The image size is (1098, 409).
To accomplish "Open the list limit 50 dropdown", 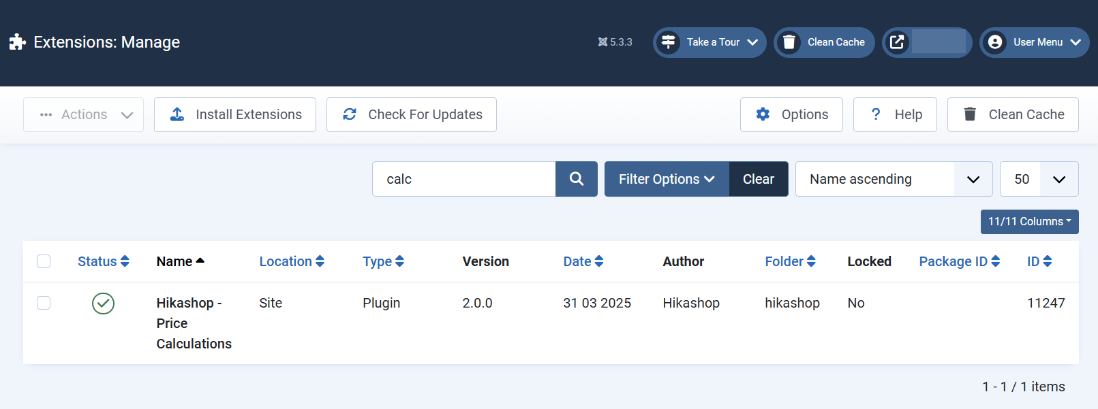I will click(1038, 179).
